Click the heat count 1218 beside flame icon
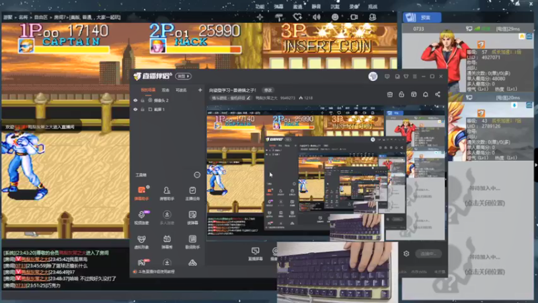 click(x=308, y=98)
